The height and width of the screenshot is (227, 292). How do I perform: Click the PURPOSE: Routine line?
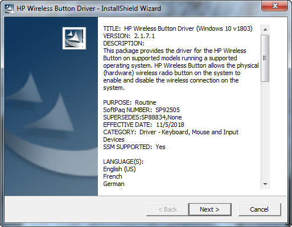pyautogui.click(x=130, y=102)
